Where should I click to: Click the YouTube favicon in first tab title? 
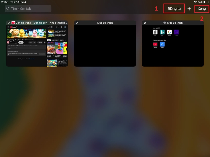pos(13,23)
